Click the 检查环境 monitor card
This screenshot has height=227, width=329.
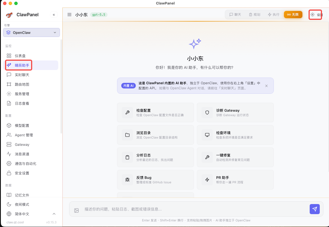235,135
